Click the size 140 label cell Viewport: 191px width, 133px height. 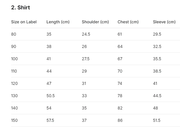click(x=14, y=108)
